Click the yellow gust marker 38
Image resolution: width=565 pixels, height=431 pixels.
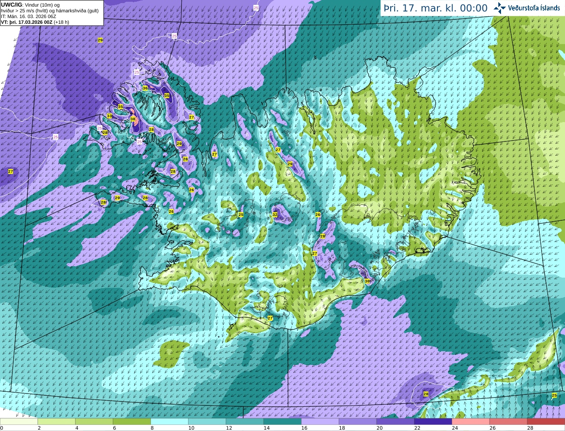[x=133, y=119]
